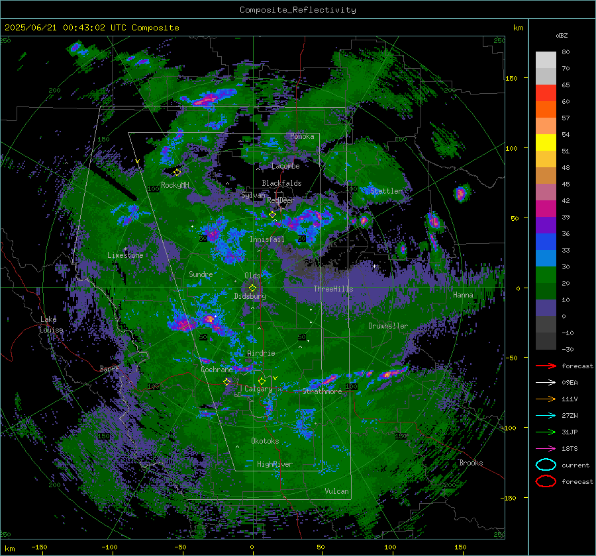Click the Drumheller city label

(388, 326)
